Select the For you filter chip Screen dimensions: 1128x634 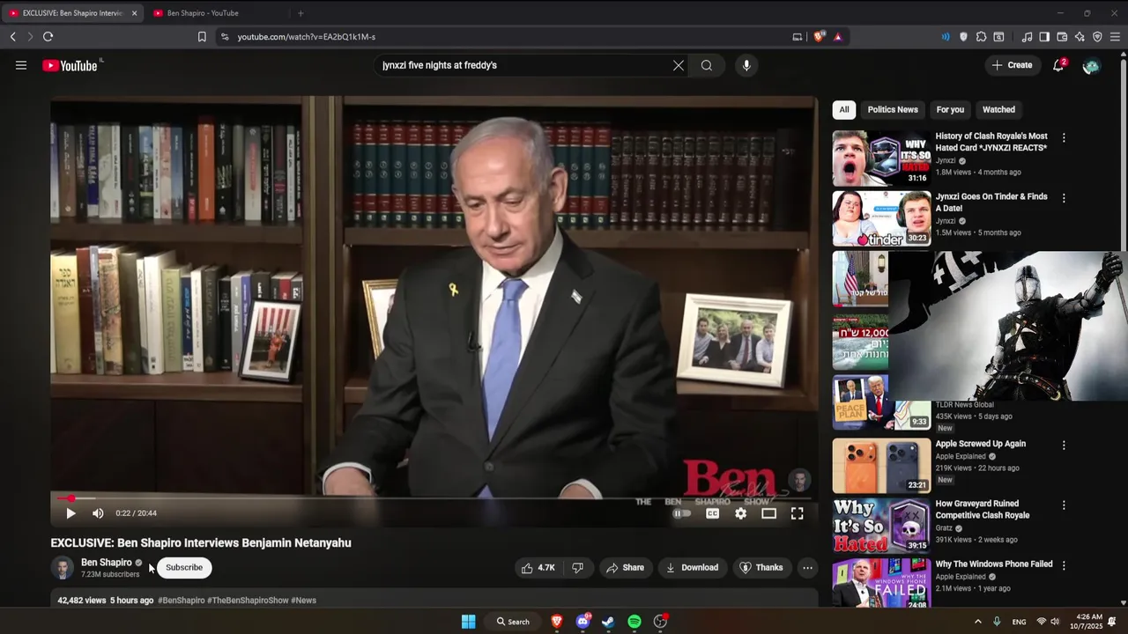pyautogui.click(x=950, y=110)
